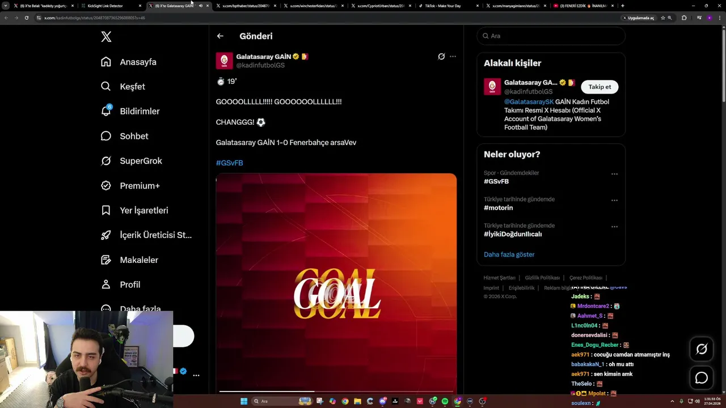Click the back arrow next to Gönderi

pyautogui.click(x=220, y=36)
